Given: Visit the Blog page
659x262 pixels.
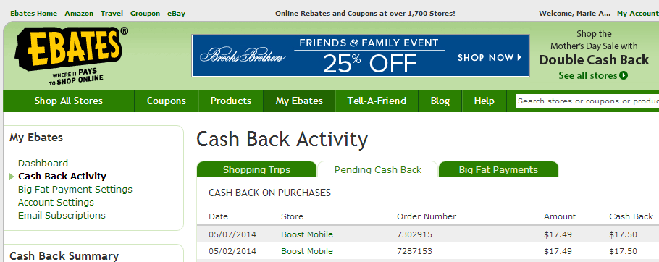Looking at the screenshot, I should [x=440, y=101].
